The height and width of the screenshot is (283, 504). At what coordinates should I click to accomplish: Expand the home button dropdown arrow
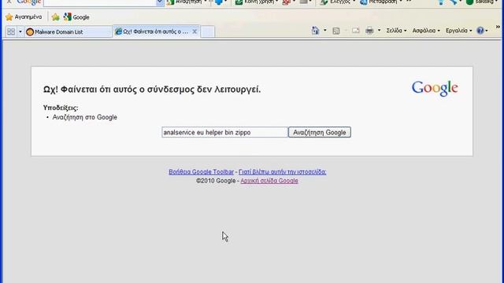tap(325, 31)
